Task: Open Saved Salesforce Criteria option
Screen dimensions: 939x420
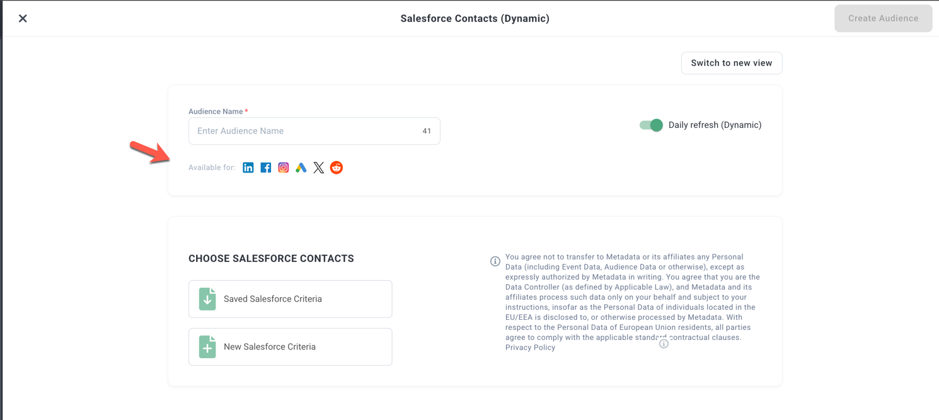Action: point(290,299)
